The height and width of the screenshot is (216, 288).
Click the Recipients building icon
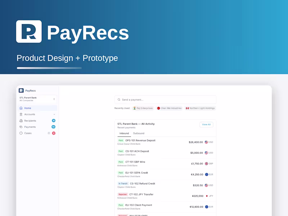21,121
